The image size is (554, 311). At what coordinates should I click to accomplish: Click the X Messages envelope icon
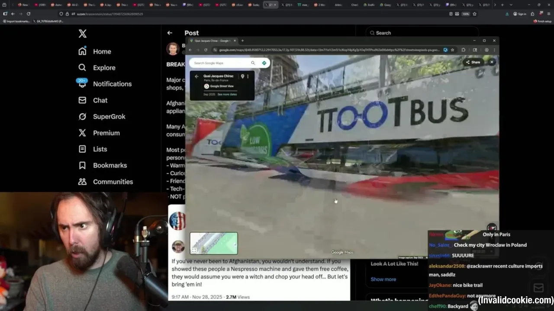pos(539,288)
